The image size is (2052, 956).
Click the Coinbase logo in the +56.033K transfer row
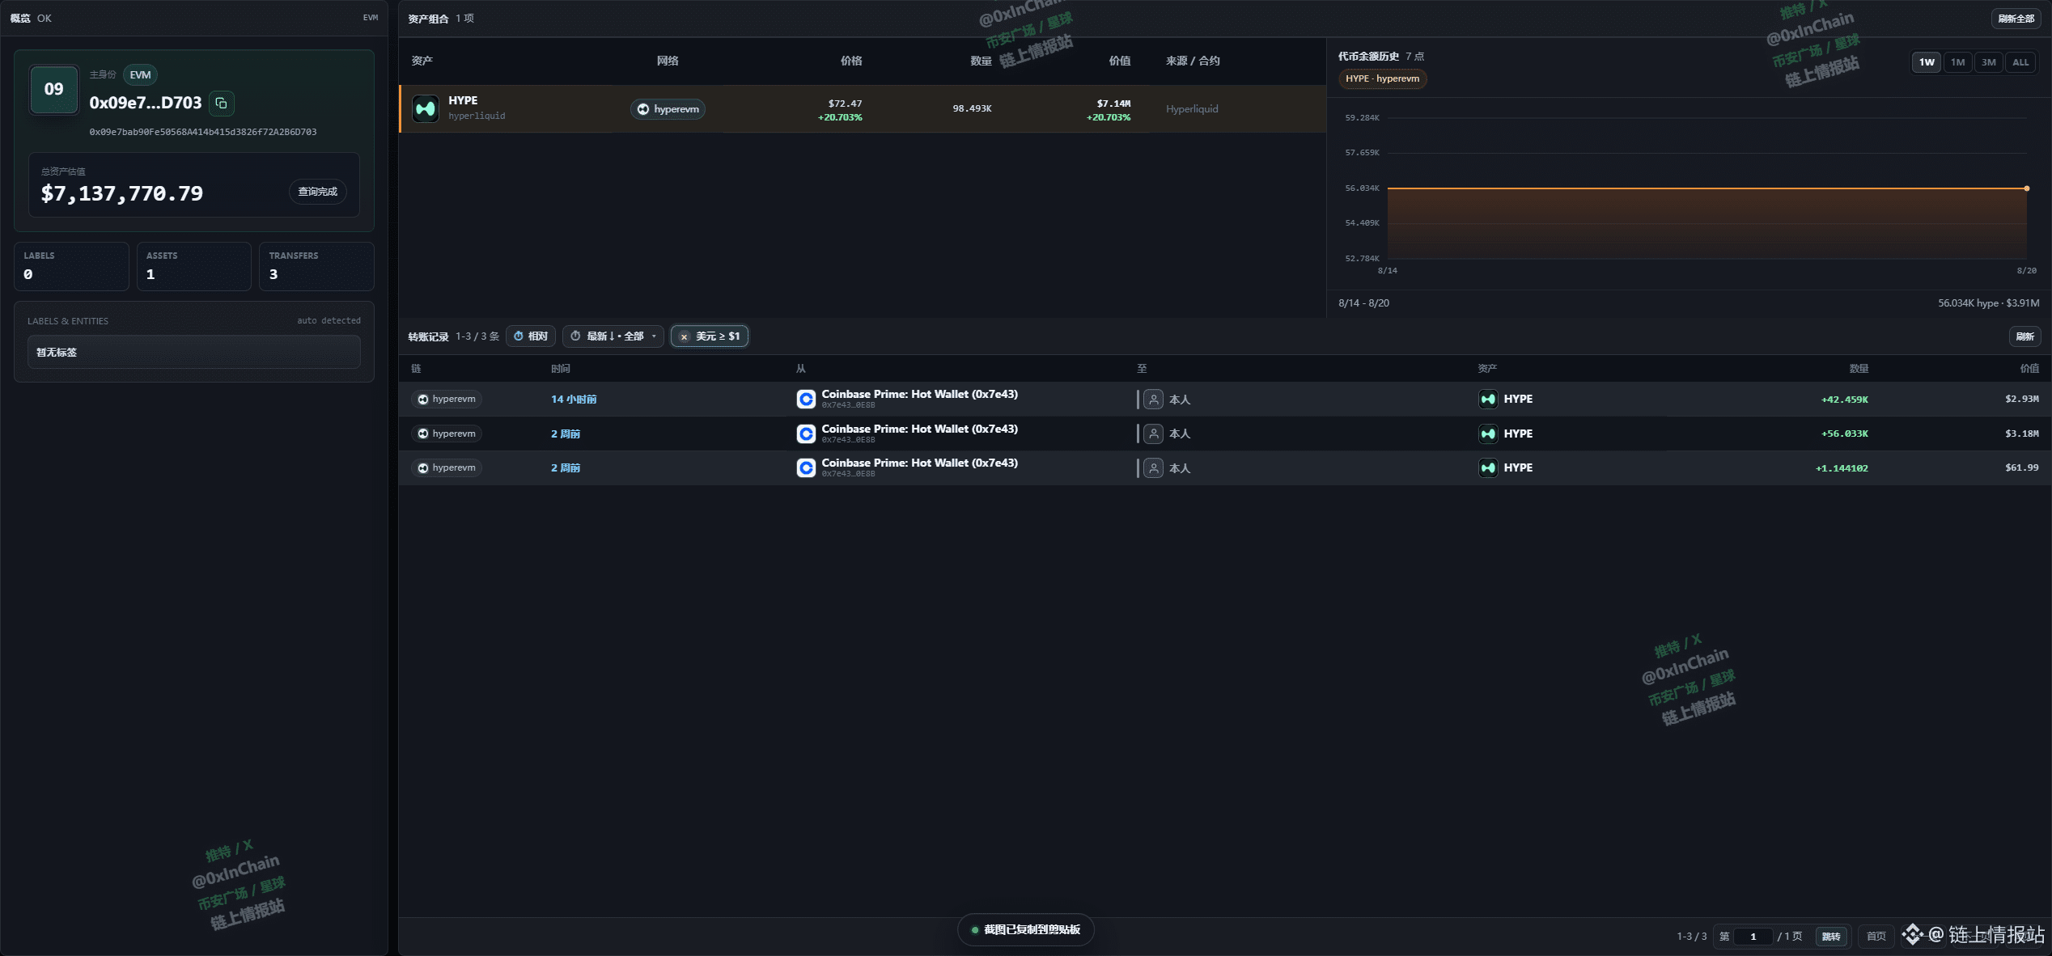[806, 434]
